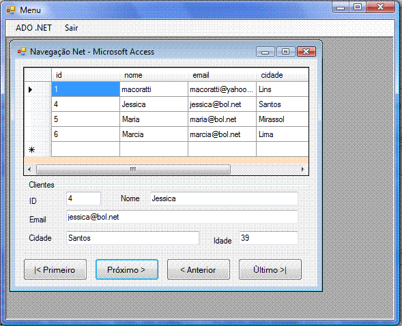Click the |< Primeiro button
This screenshot has height=326, width=402.
tap(55, 269)
